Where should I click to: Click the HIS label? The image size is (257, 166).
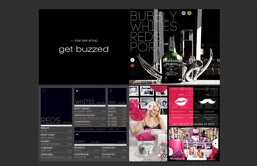point(208,95)
